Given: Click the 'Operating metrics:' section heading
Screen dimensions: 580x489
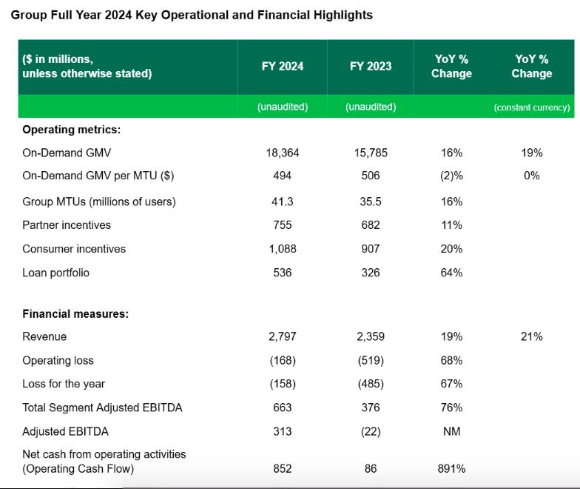Looking at the screenshot, I should (x=71, y=130).
